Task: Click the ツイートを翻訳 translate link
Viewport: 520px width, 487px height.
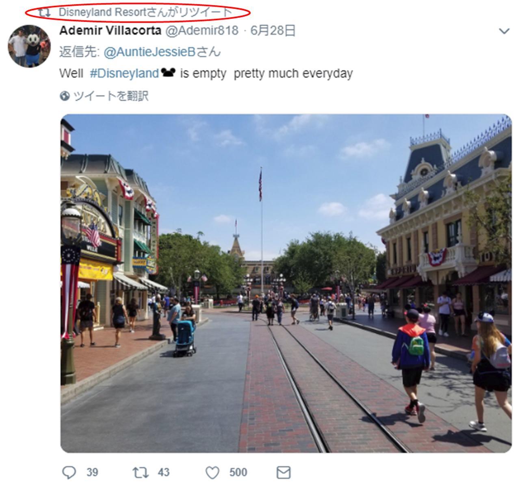Action: click(111, 96)
